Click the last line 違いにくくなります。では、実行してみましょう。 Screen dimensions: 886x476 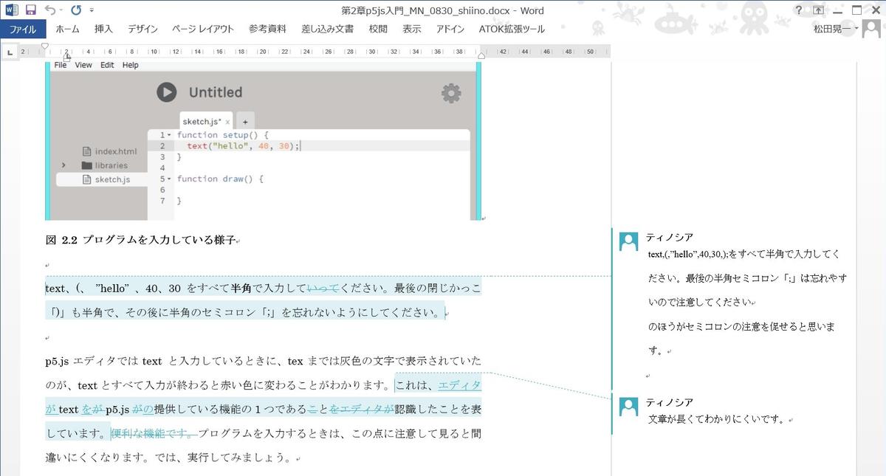[x=170, y=457]
